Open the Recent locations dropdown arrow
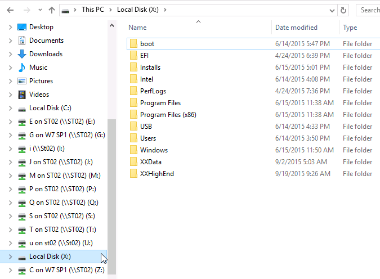Image resolution: width=380 pixels, height=279 pixels. click(x=40, y=10)
